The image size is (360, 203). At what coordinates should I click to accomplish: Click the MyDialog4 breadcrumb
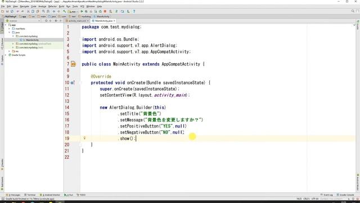(x=9, y=16)
